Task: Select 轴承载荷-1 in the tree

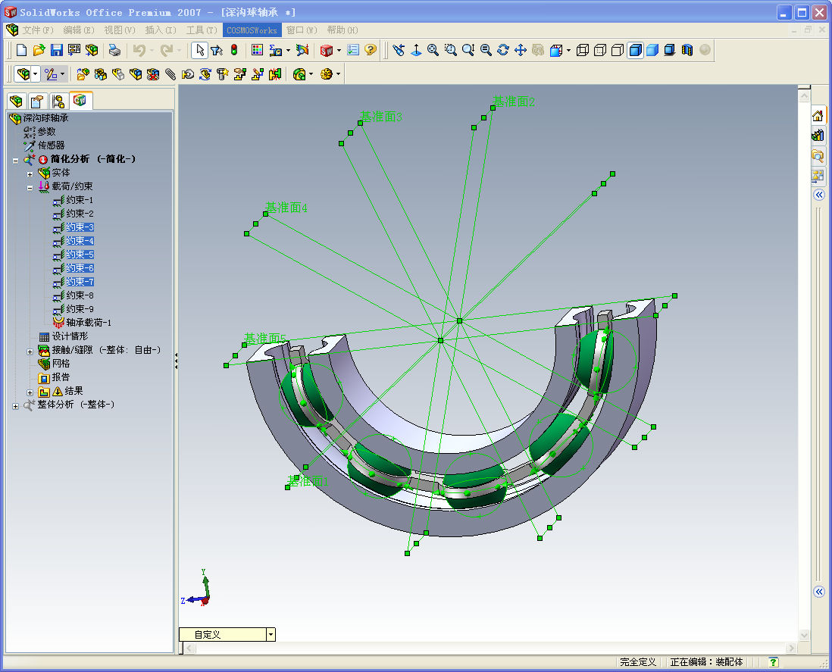Action: point(89,323)
